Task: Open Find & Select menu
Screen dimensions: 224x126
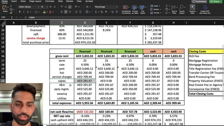Action: pos(182,9)
